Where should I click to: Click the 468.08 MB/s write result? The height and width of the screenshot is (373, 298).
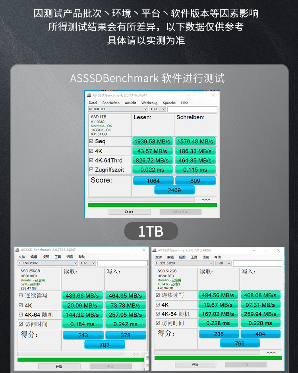tap(260, 295)
